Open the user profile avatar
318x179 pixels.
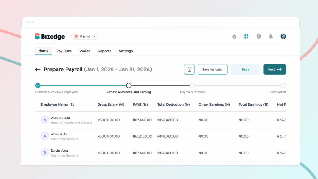tap(283, 36)
